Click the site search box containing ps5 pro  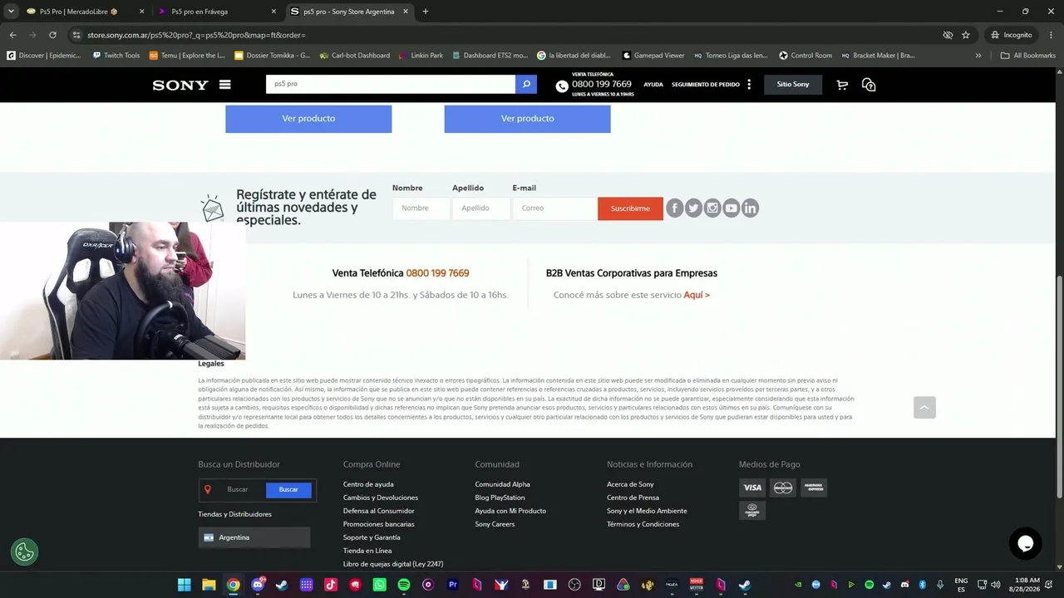pos(391,84)
